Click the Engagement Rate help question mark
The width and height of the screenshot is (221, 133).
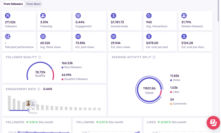point(39,89)
